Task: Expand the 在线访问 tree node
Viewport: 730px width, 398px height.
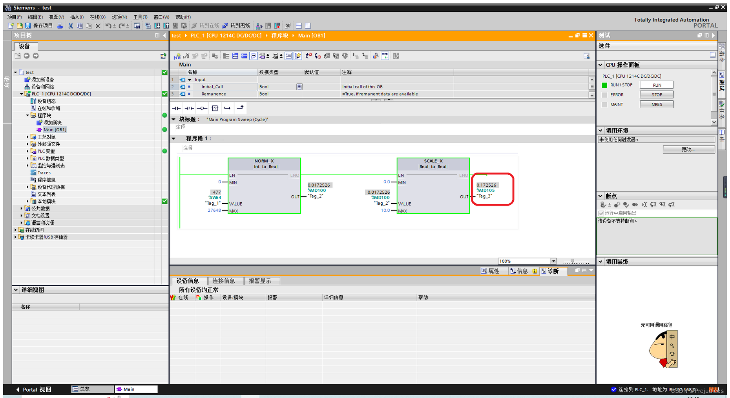Action: tap(16, 230)
